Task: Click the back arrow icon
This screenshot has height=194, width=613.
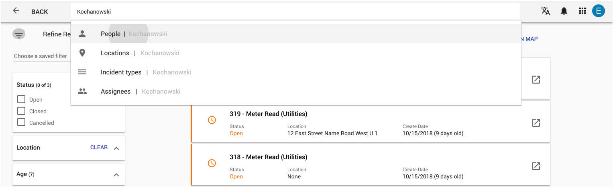Action: click(16, 11)
